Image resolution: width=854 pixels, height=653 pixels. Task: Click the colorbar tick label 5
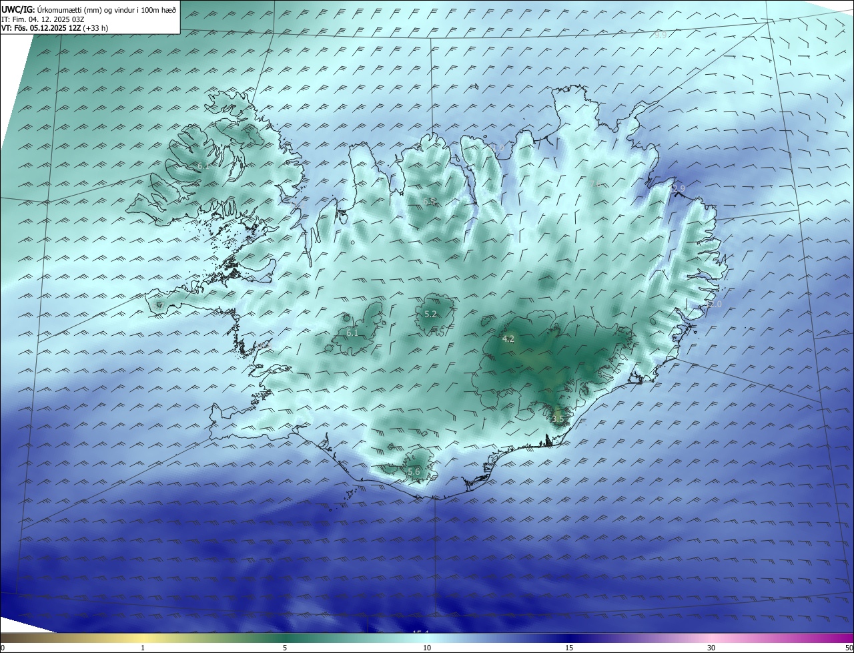coord(285,648)
